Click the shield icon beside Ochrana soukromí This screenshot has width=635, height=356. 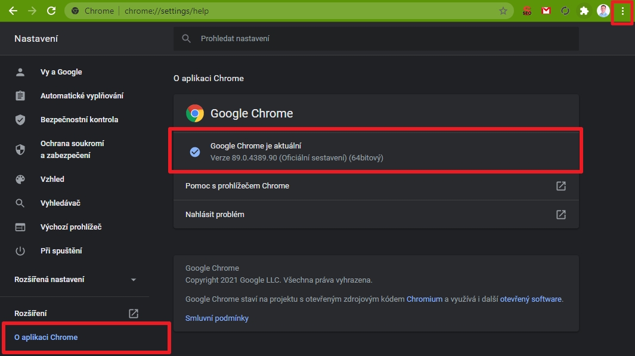coord(20,150)
